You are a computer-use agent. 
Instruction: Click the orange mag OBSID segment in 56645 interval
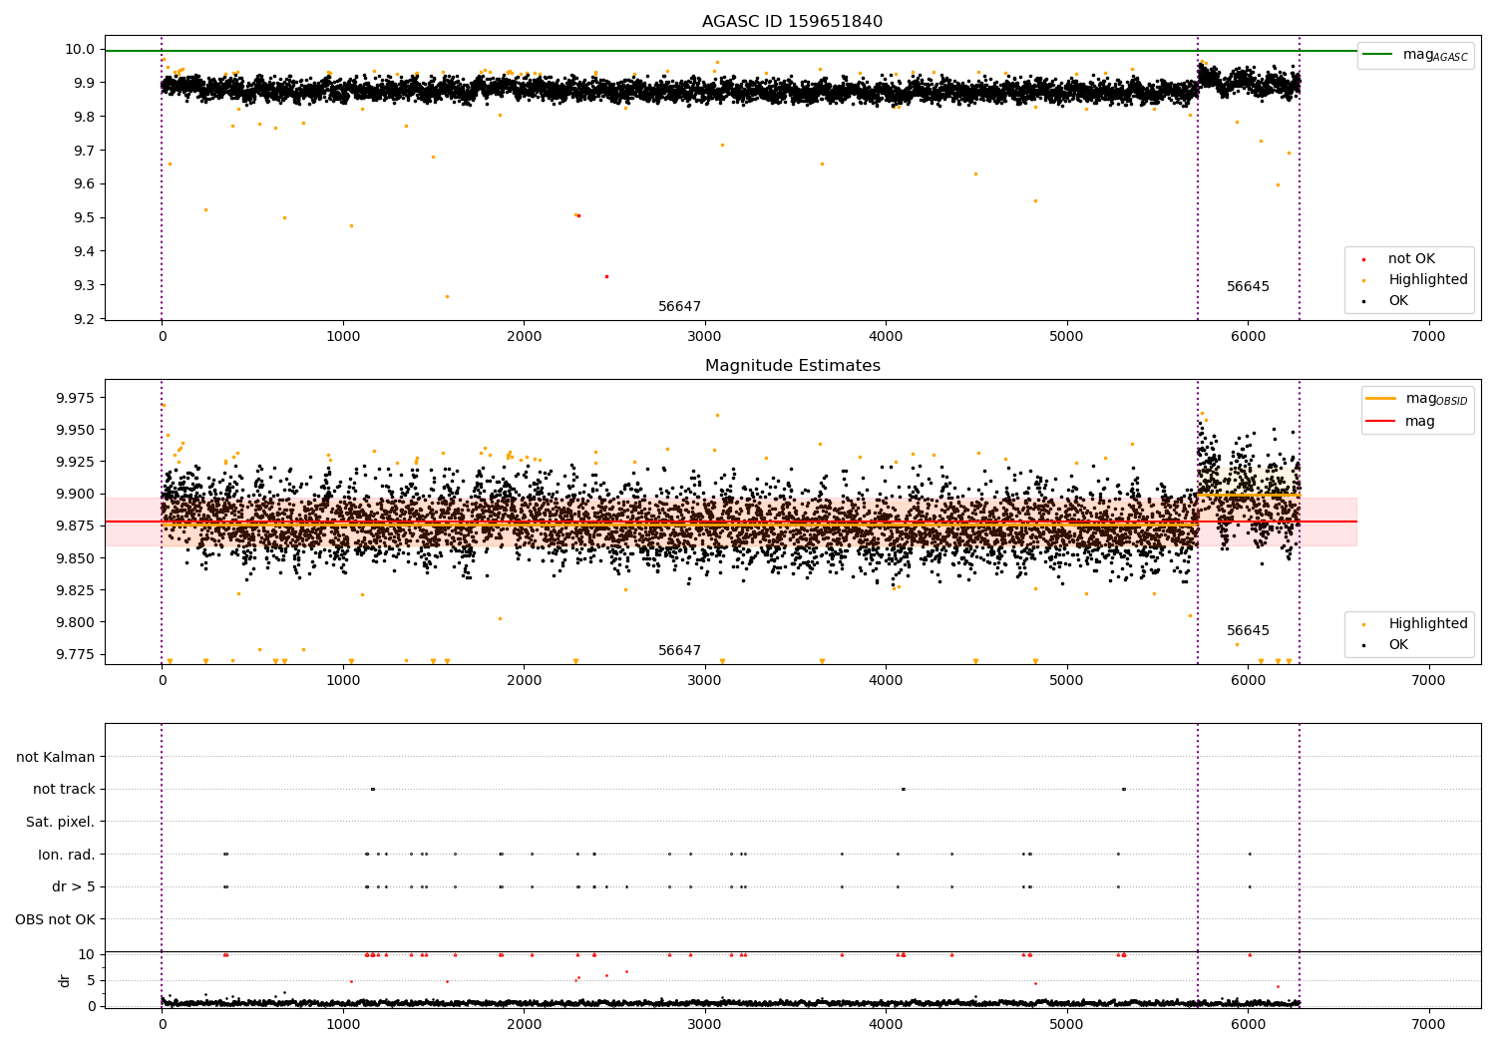click(1249, 495)
